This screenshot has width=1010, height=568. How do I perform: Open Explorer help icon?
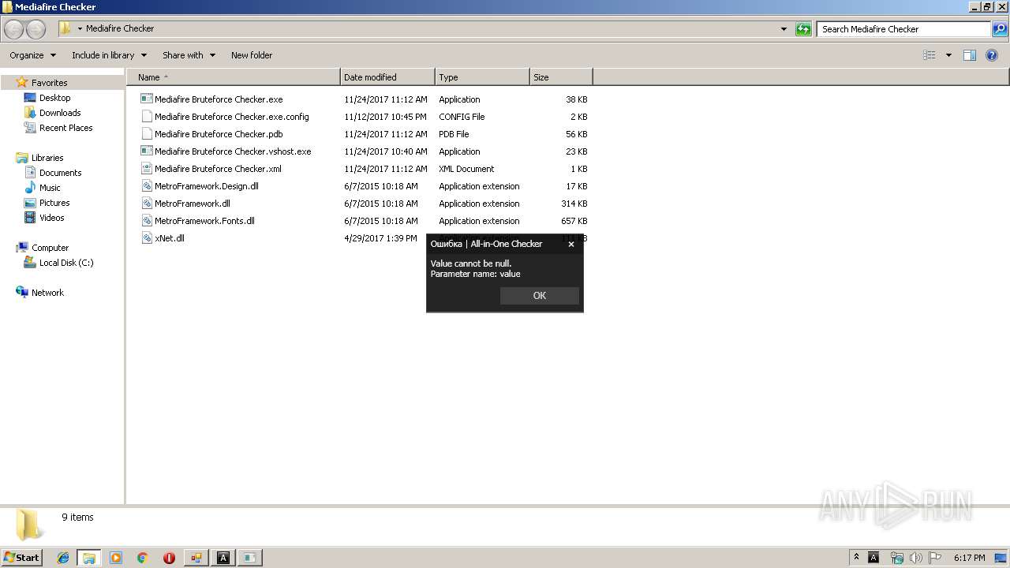tap(993, 55)
